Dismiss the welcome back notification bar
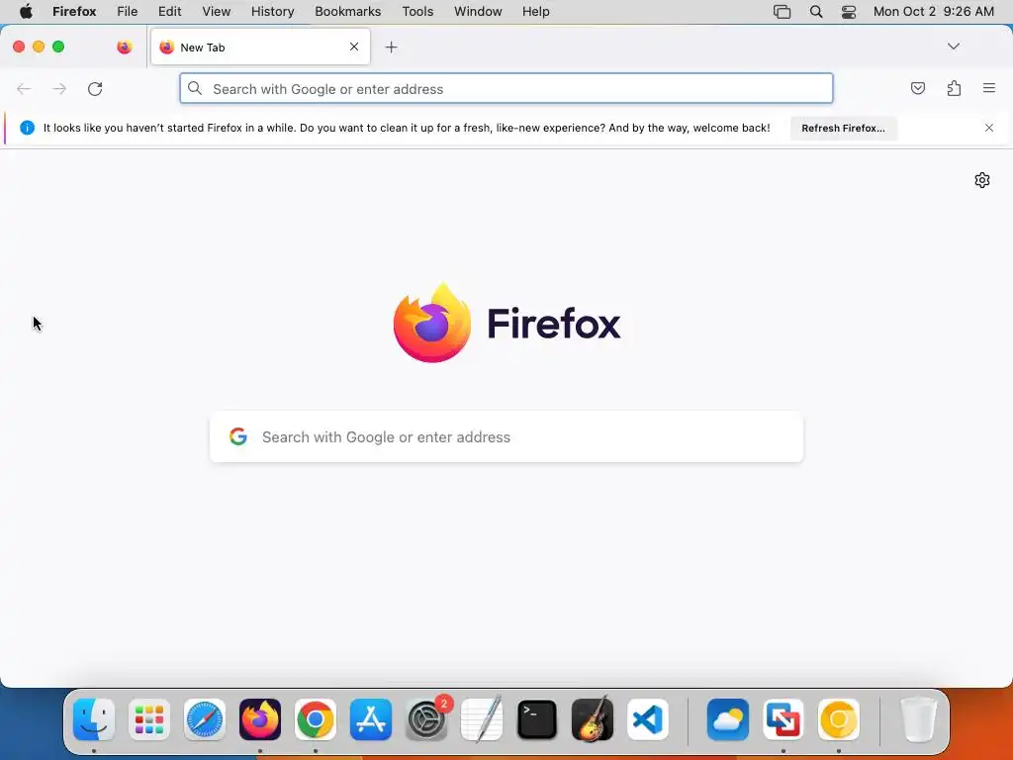The width and height of the screenshot is (1013, 760). [989, 128]
